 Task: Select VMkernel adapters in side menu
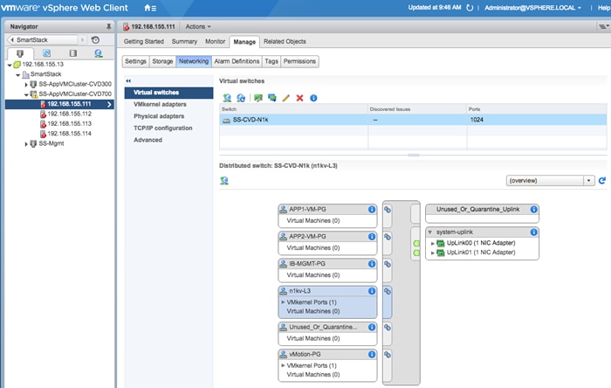point(160,104)
